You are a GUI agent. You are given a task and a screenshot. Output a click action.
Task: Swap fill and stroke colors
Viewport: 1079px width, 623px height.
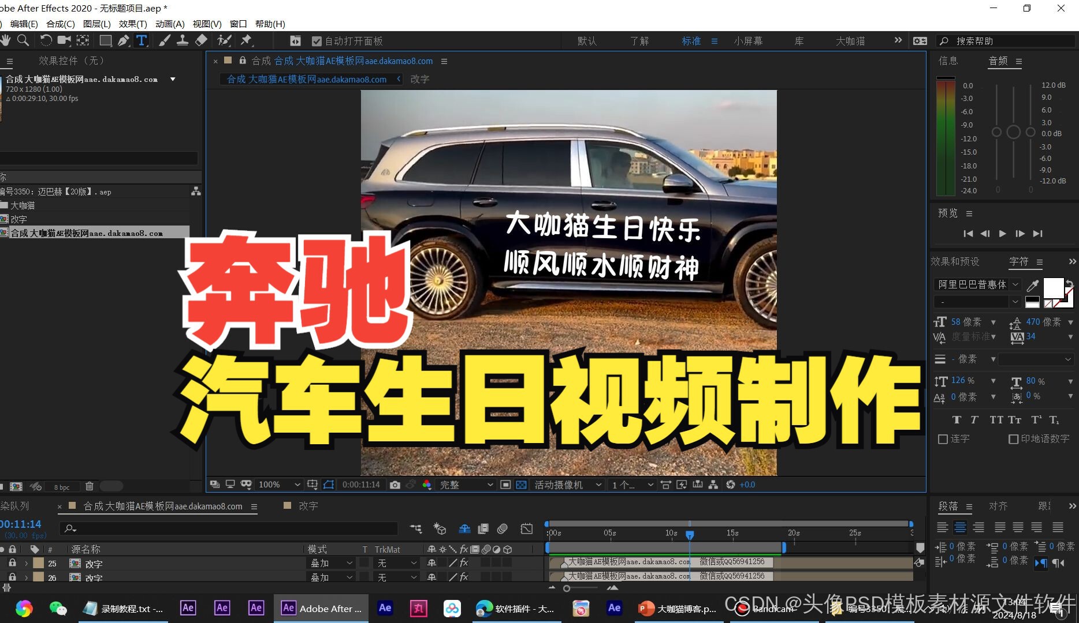[1069, 283]
